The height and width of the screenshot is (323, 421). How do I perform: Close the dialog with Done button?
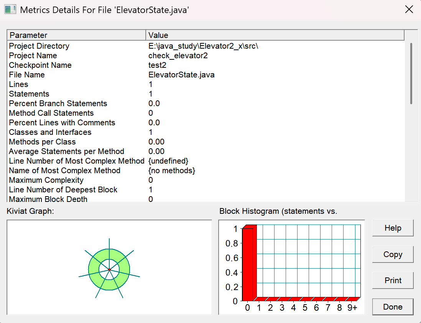pyautogui.click(x=393, y=307)
